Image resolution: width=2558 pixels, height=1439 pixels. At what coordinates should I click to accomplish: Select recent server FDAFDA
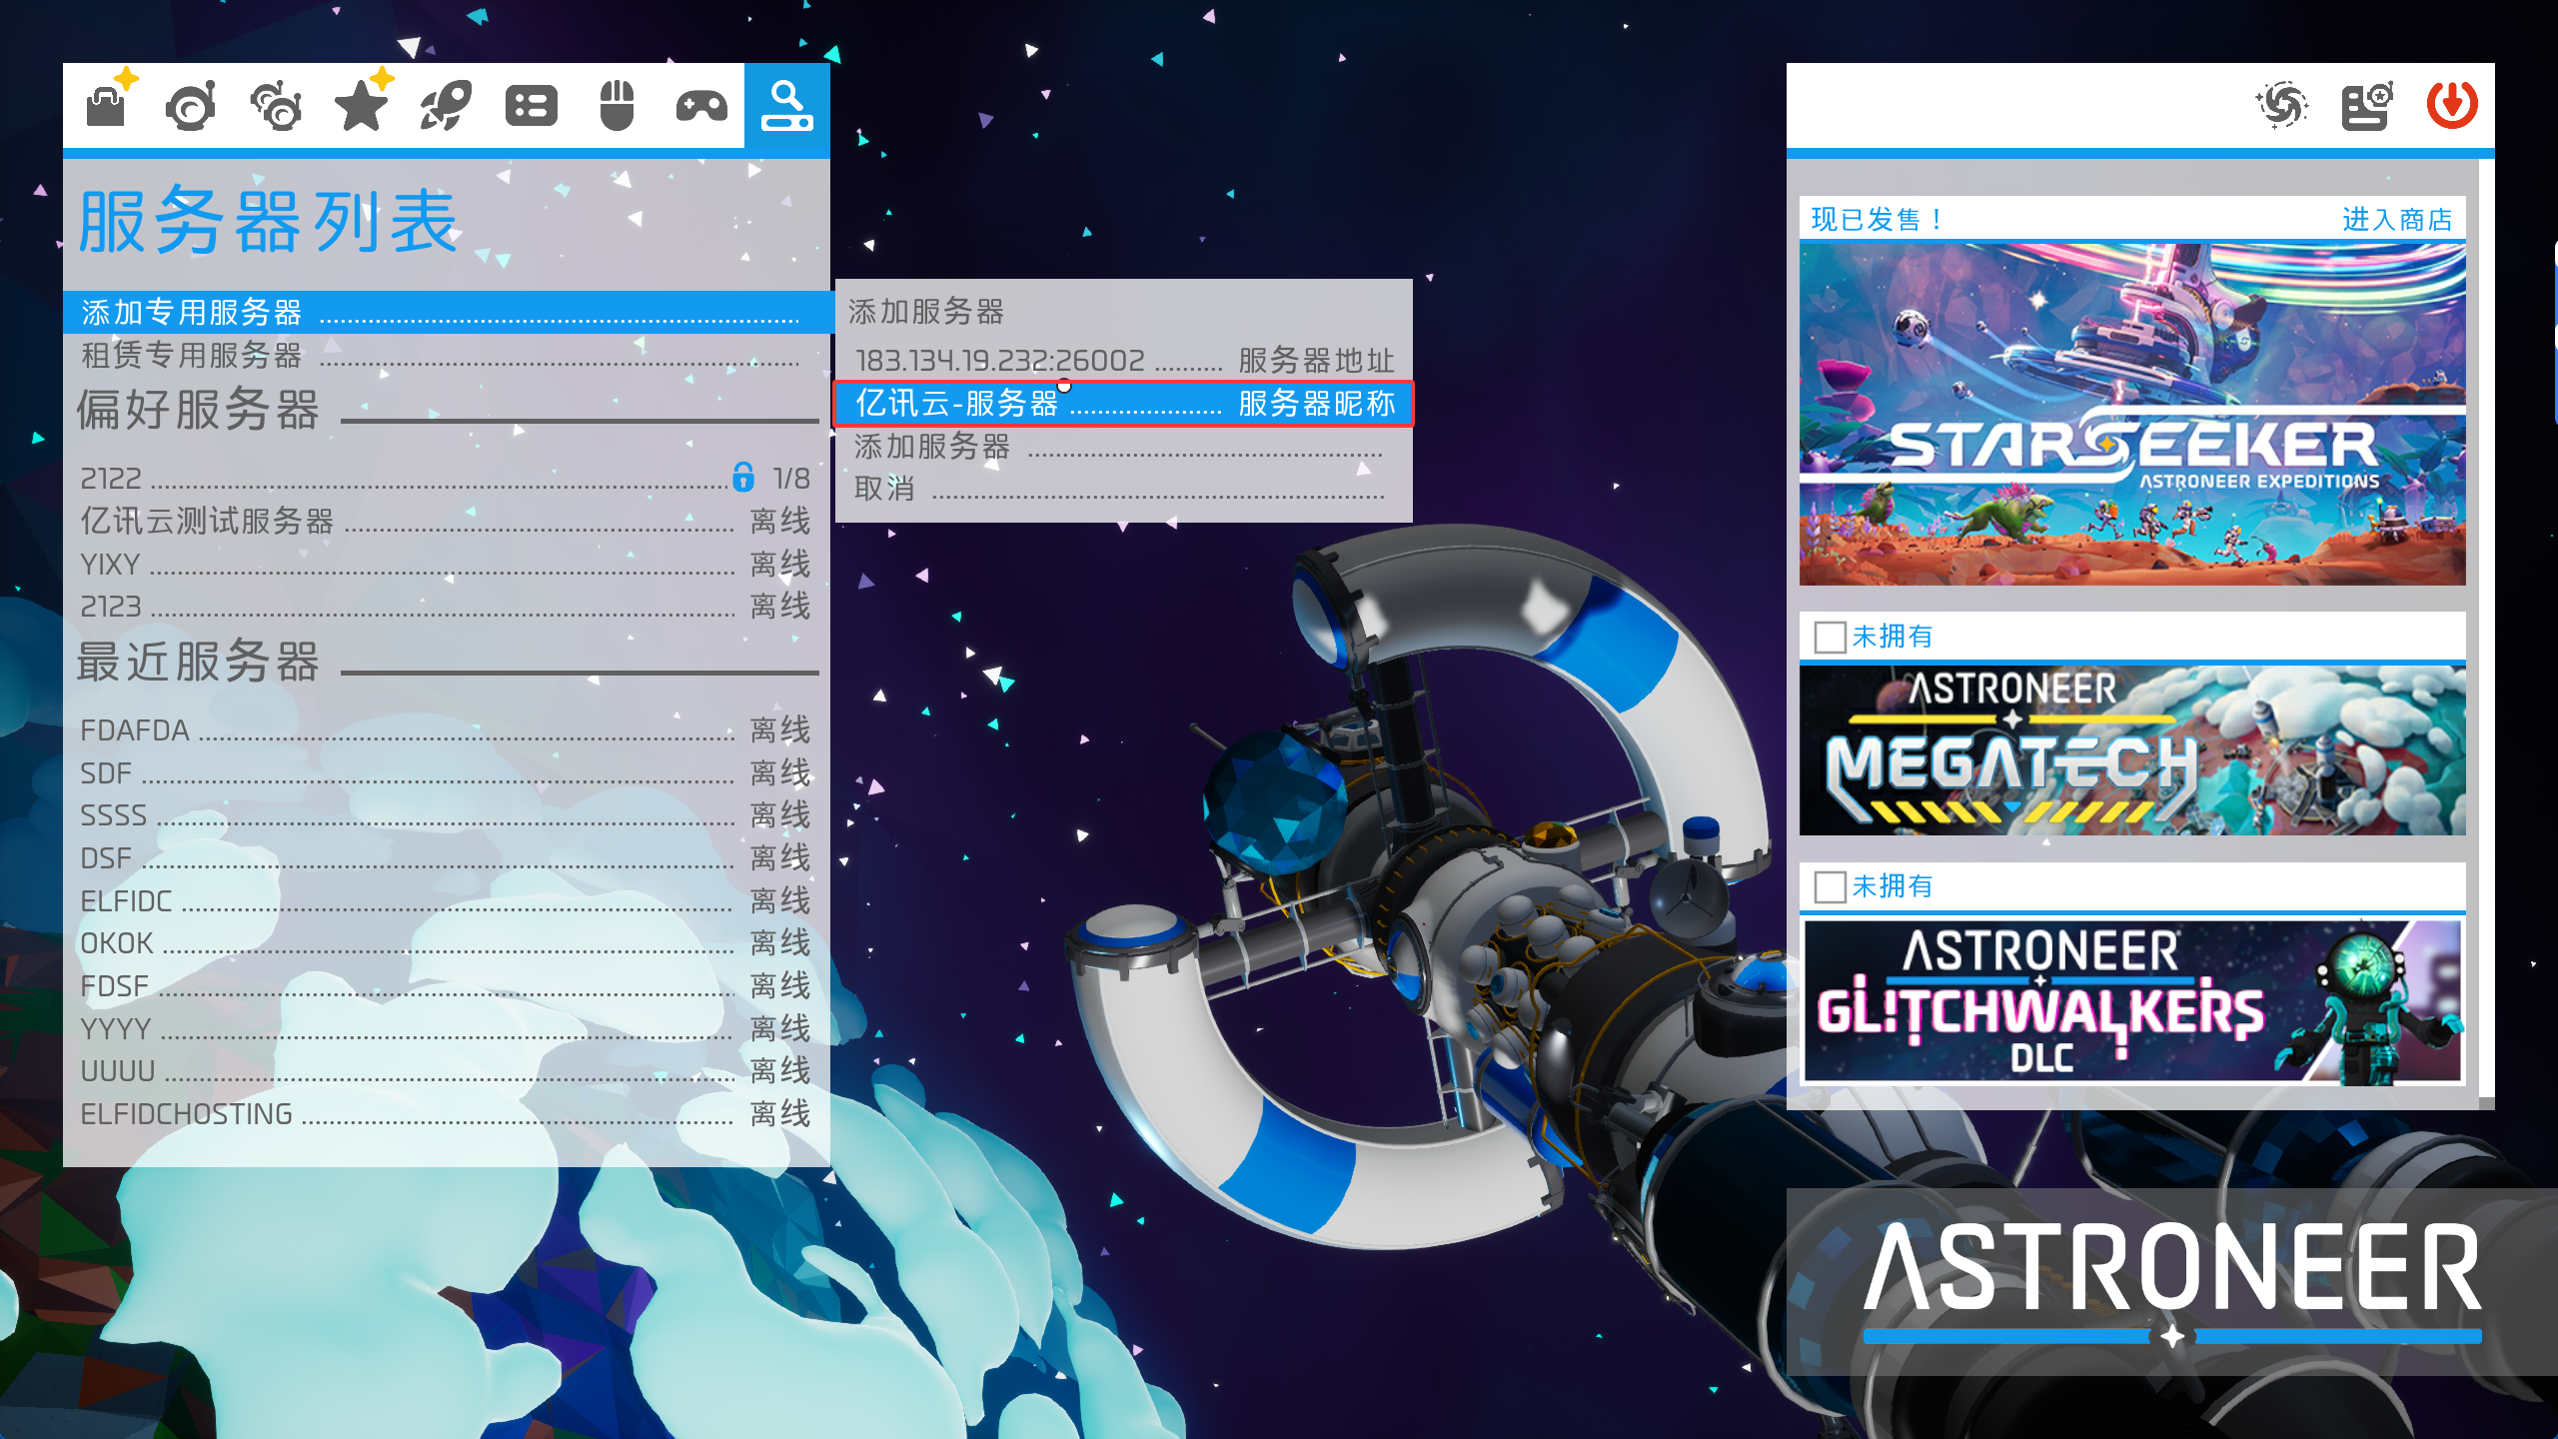(447, 730)
